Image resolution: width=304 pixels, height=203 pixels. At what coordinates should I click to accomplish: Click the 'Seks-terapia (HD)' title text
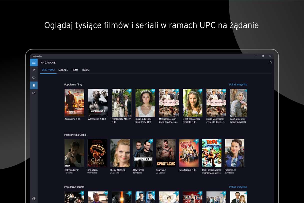click(x=188, y=170)
